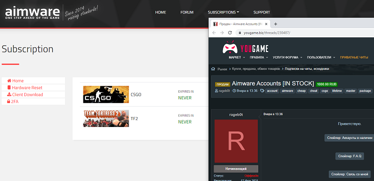Click the house icon beside Home
Image resolution: width=374 pixels, height=181 pixels.
[9, 81]
